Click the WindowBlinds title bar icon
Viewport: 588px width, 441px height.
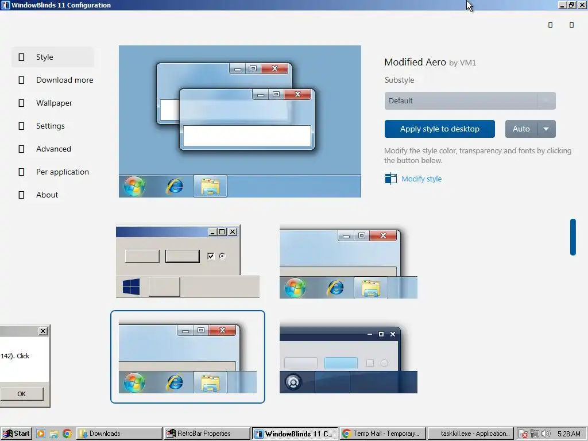click(5, 5)
